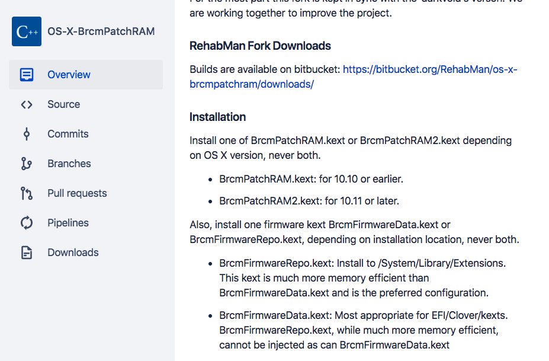This screenshot has height=361, width=549.
Task: Click the Pipelines circular arrows icon
Action: click(x=27, y=223)
